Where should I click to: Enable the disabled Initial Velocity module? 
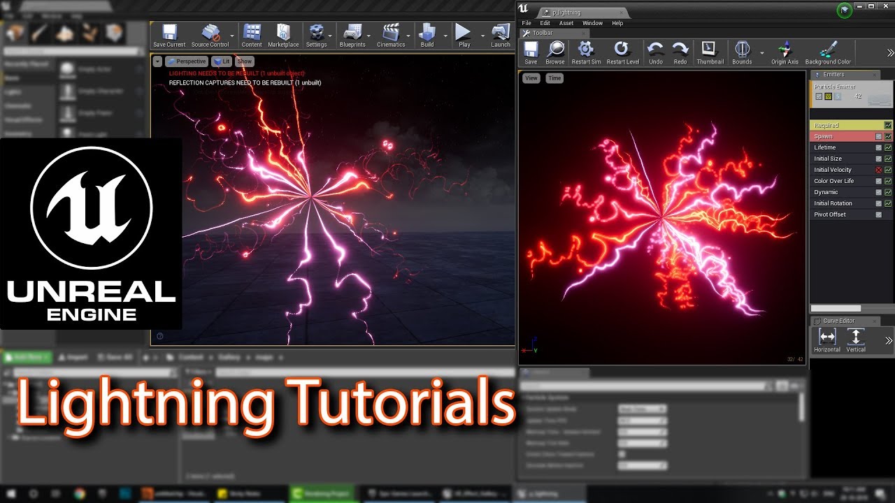coord(879,170)
